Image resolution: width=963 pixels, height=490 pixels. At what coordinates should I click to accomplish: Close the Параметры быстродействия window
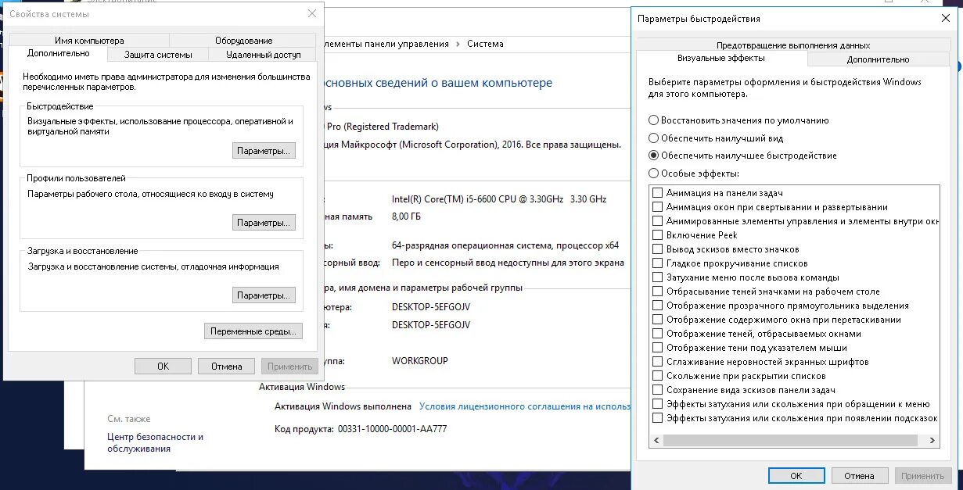tap(945, 18)
